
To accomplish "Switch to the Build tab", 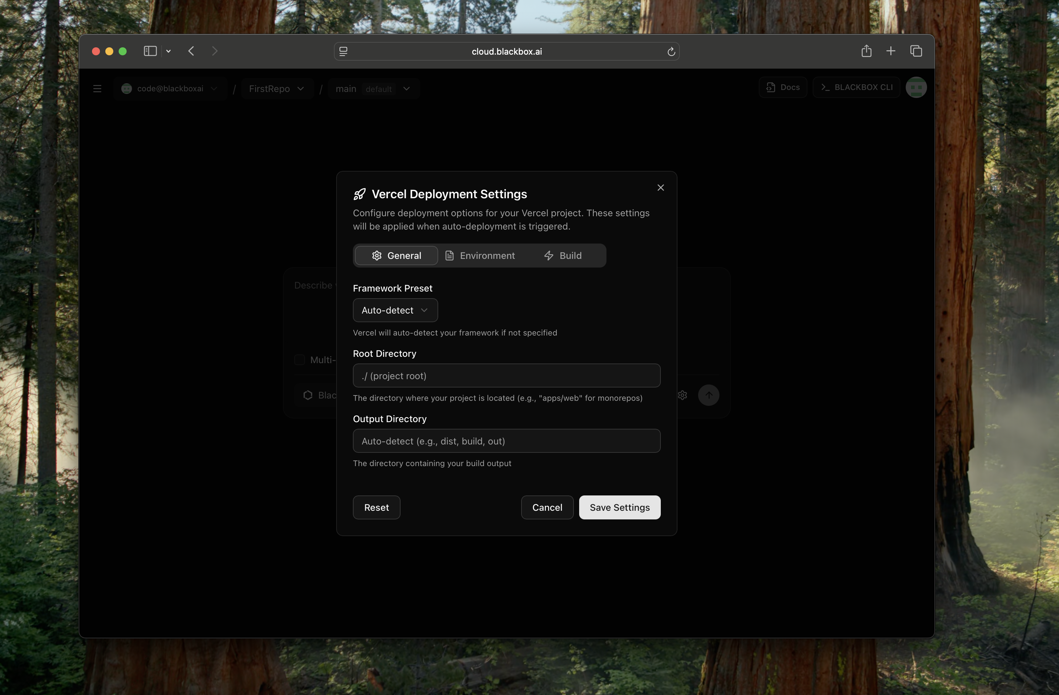I will coord(562,256).
